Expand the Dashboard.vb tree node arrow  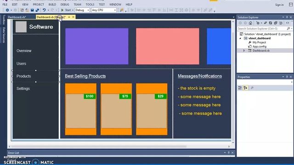244,50
